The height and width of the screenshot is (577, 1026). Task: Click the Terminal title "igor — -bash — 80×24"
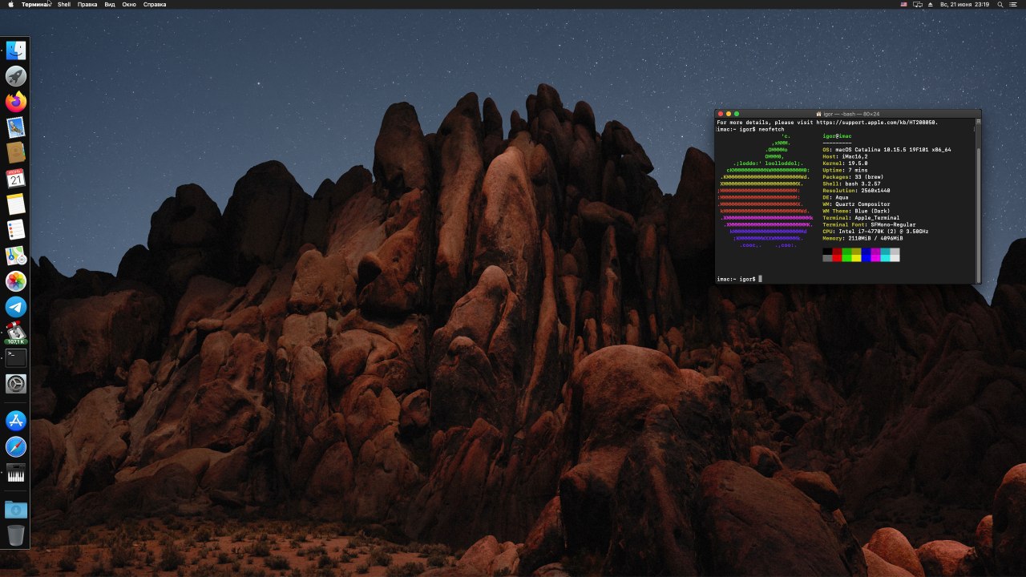click(850, 114)
